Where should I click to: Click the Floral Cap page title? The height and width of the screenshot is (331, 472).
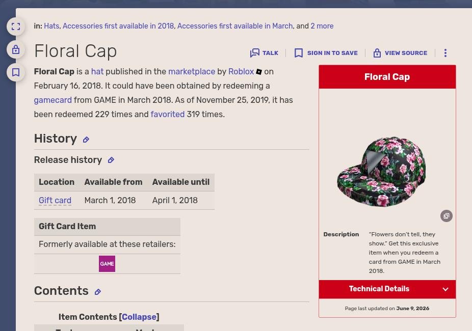point(75,51)
